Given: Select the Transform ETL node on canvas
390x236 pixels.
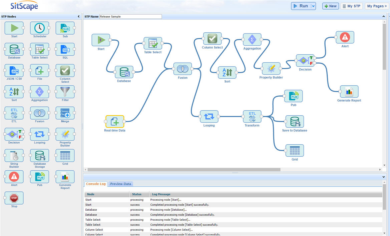Looking at the screenshot, I should click(252, 117).
